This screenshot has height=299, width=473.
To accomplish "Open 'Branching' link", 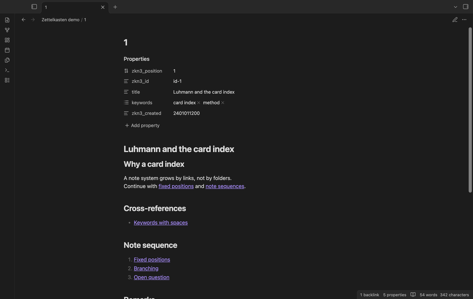I will 146,268.
